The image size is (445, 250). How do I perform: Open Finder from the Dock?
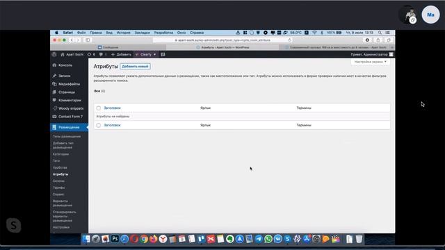(x=86, y=239)
